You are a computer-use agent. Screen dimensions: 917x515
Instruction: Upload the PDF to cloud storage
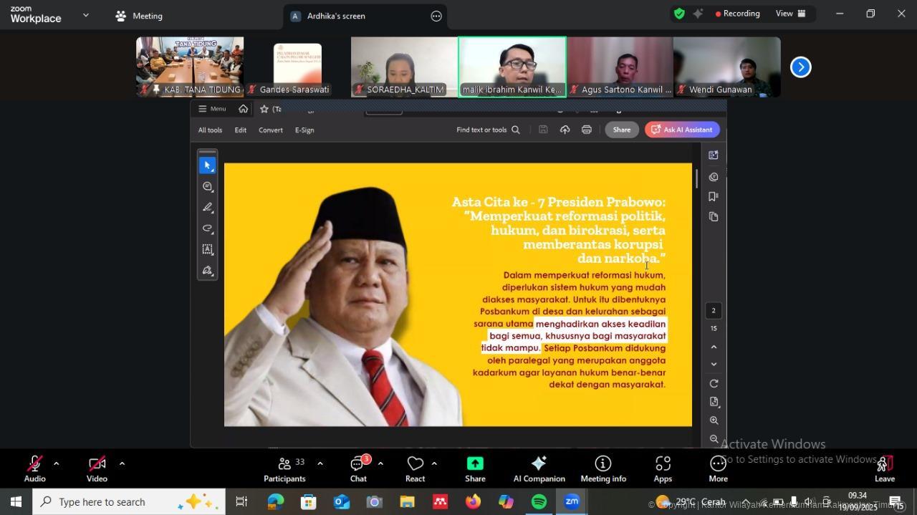pyautogui.click(x=565, y=130)
